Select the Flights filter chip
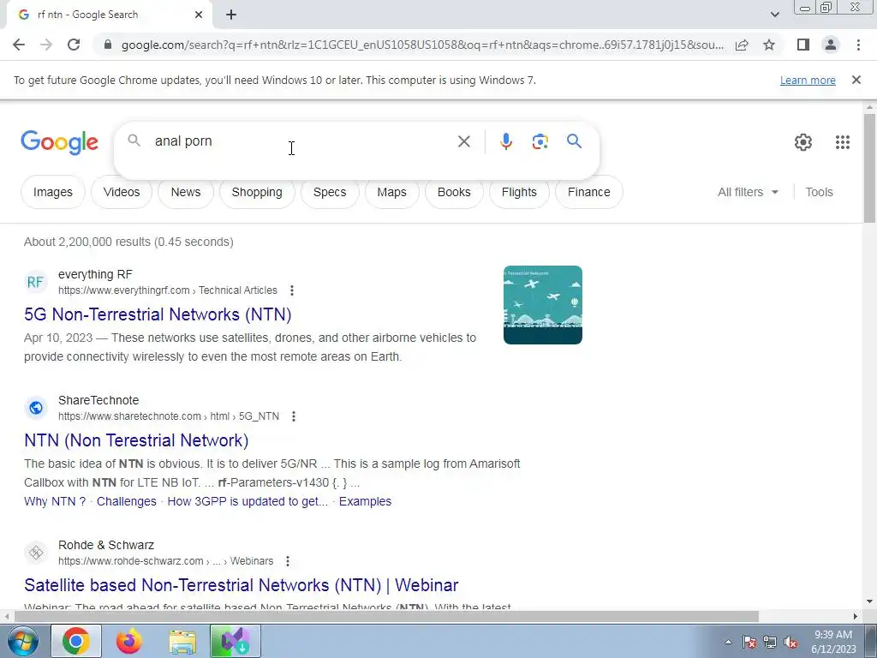Screen dimensions: 877x658 [519, 192]
